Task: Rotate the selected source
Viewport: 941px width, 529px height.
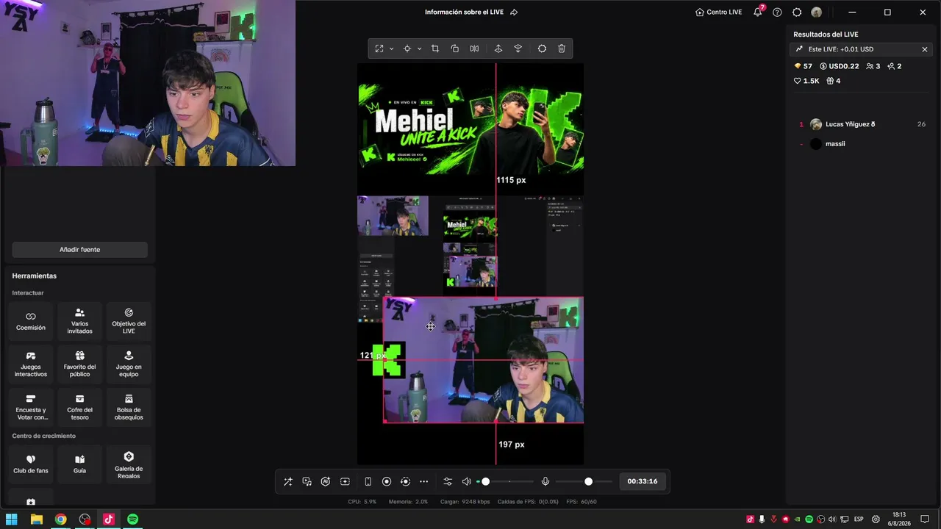Action: [x=454, y=48]
